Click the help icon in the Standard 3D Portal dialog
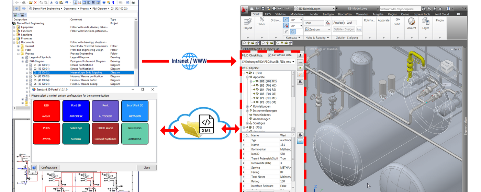Image resolution: width=481 pixels, height=192 pixels. point(34,168)
